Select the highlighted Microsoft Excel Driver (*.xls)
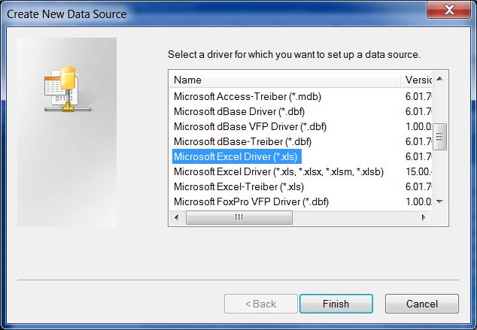 click(x=237, y=156)
